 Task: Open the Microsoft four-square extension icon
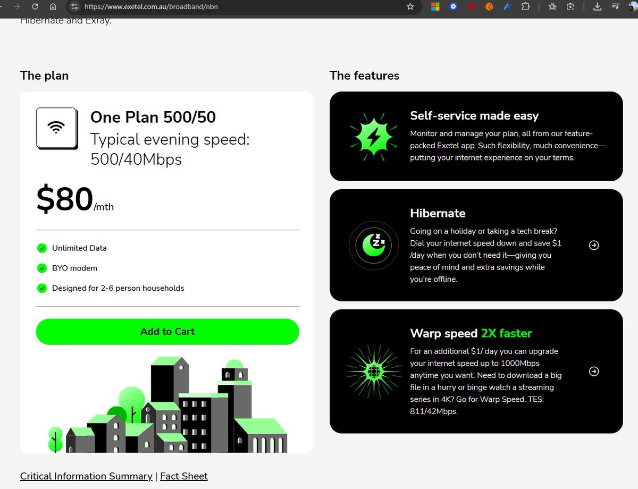[435, 7]
